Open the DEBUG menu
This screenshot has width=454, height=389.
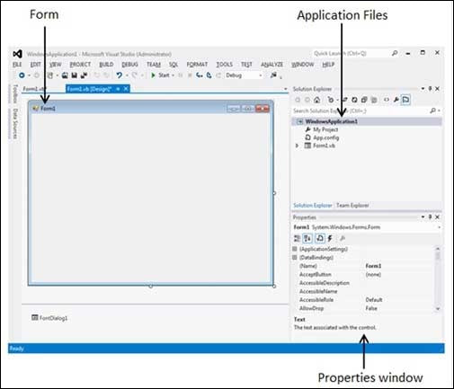coord(129,65)
